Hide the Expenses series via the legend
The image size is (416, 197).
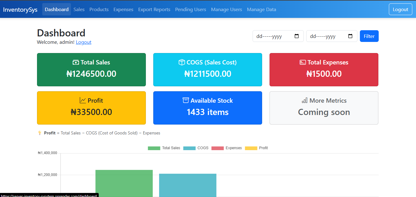(230, 148)
